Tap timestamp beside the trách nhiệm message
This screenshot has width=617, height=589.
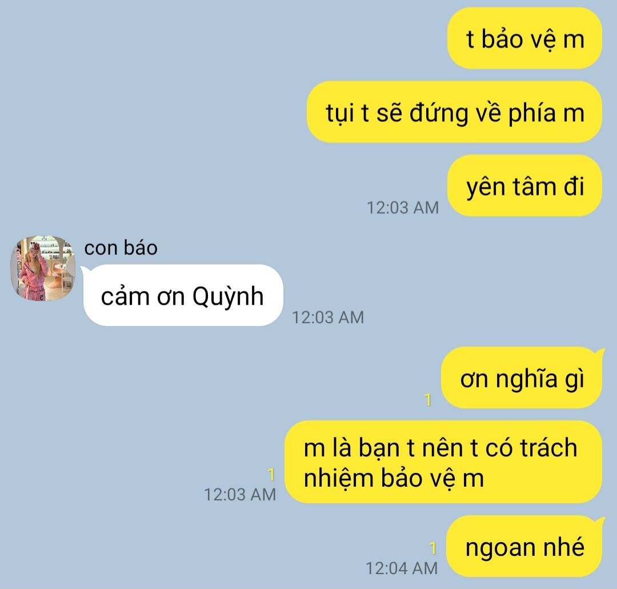(x=240, y=495)
